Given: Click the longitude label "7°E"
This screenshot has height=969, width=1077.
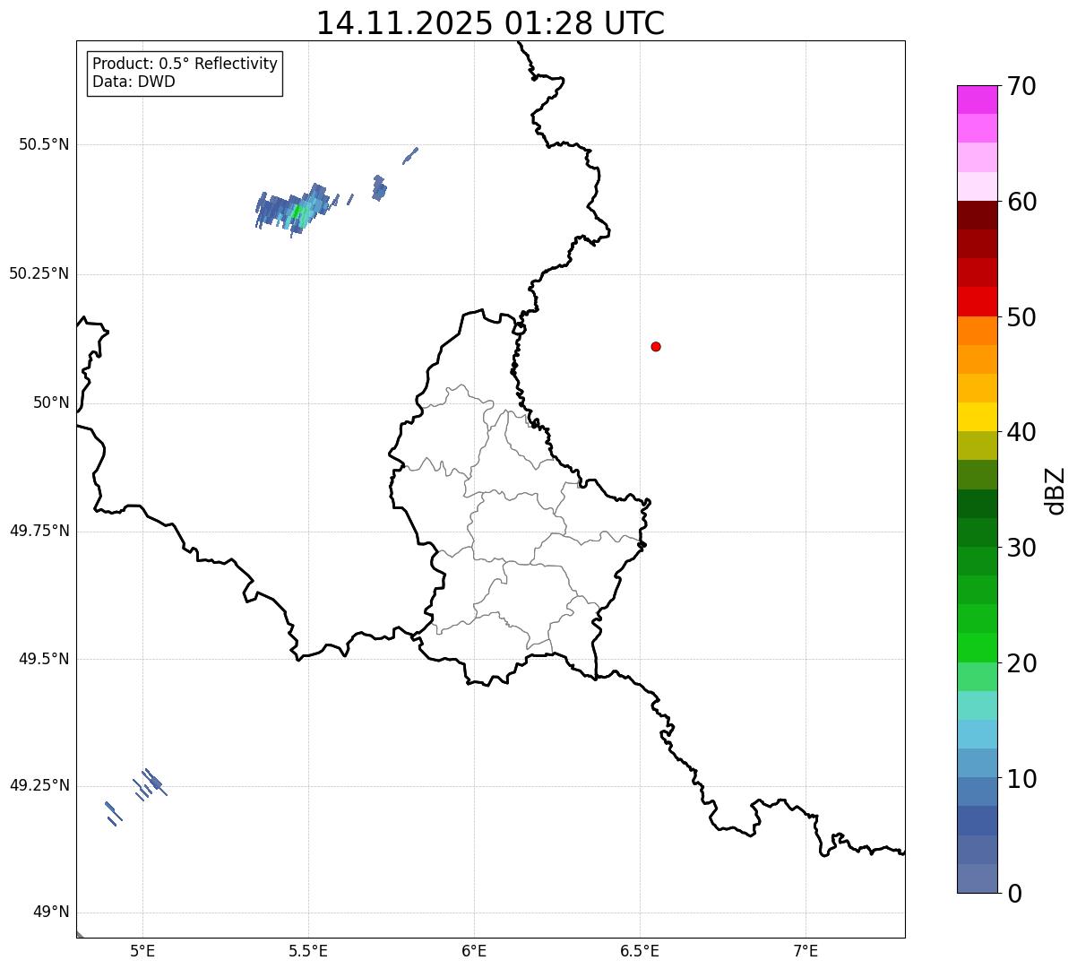Looking at the screenshot, I should [806, 950].
